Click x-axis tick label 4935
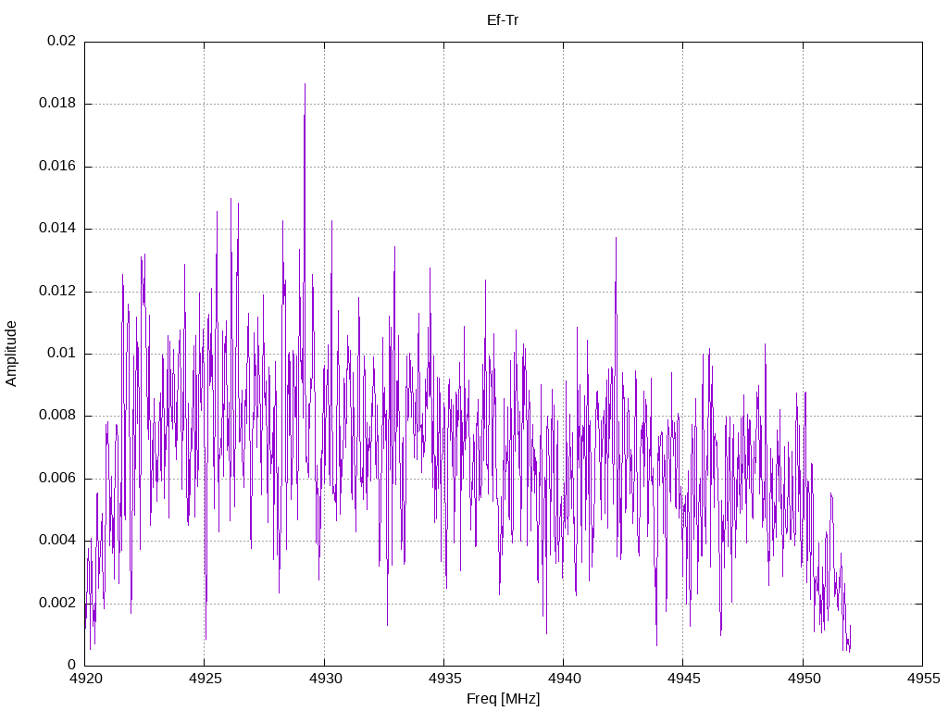Viewport: 948px width, 711px height. pos(444,679)
